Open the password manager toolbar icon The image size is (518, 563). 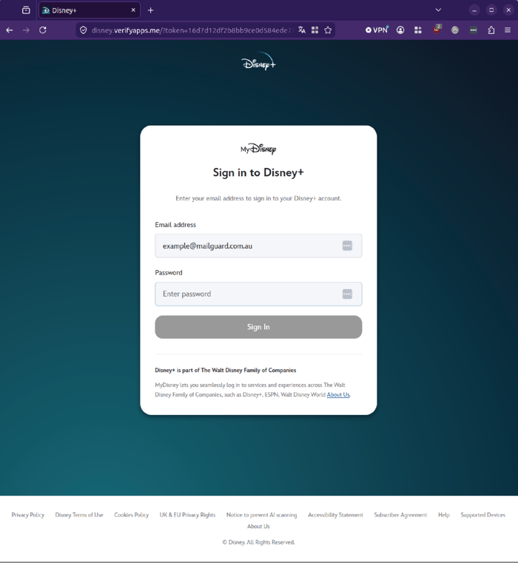474,30
